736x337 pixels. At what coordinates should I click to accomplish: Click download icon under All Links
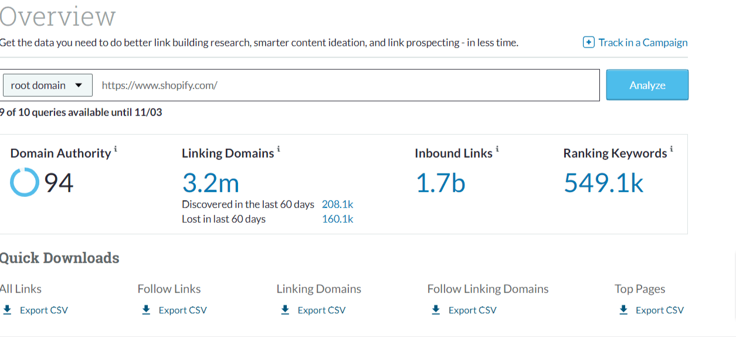click(x=7, y=310)
